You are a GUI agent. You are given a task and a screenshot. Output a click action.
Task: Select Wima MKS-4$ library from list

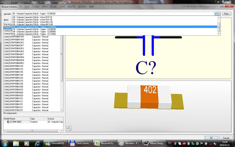pyautogui.click(x=115, y=24)
